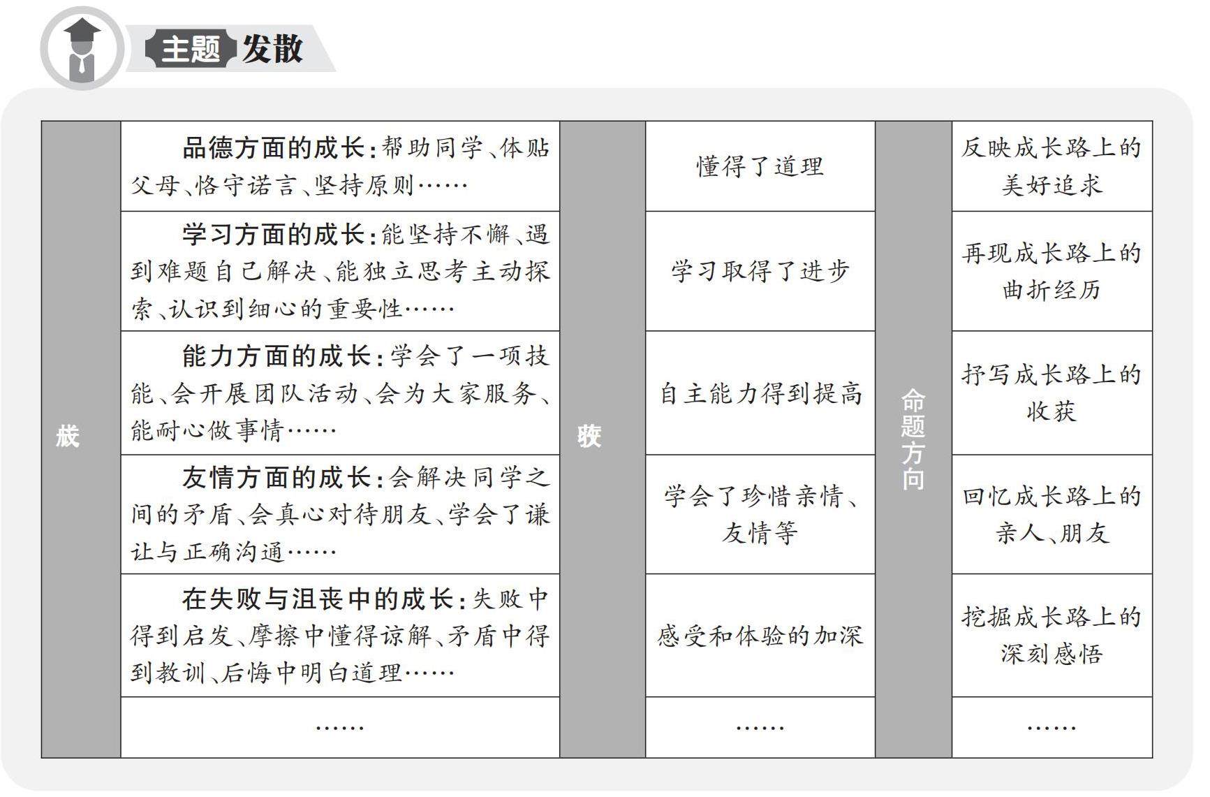The width and height of the screenshot is (1210, 797).
Task: Click the 懂得了道理 cell
Action: coord(760,166)
